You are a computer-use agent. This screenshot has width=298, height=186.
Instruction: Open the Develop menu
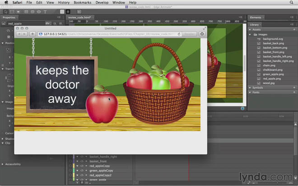[102, 2]
